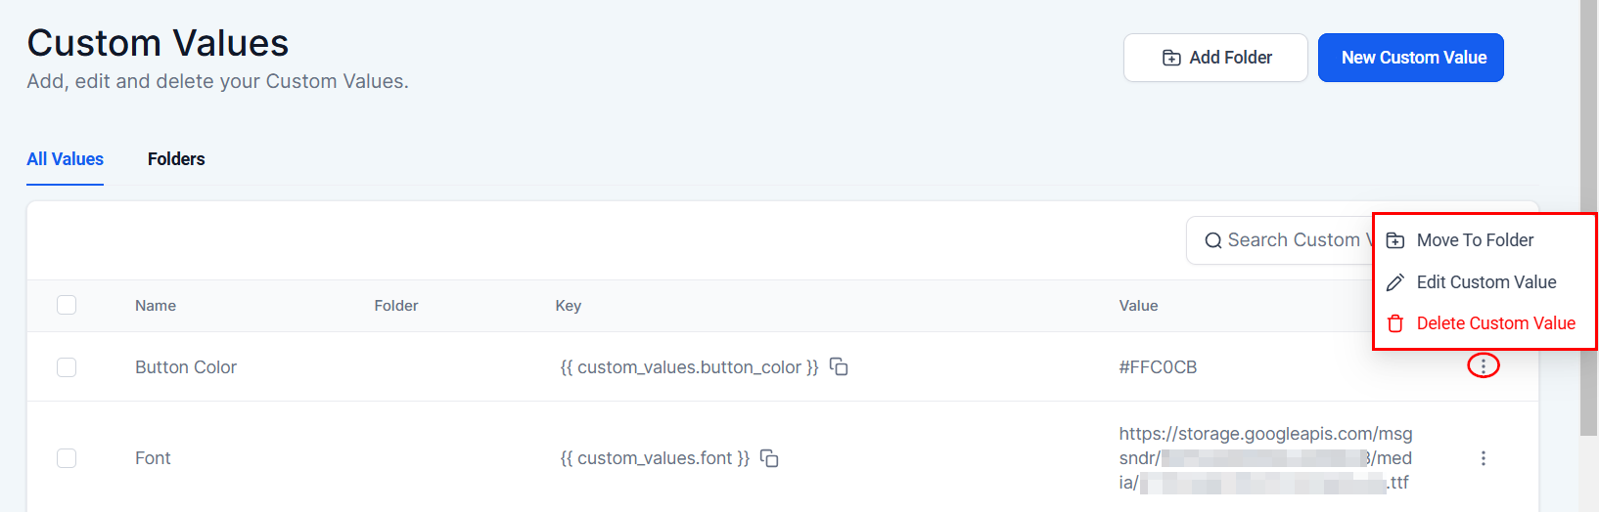Check the Button Color row checkbox
1599x512 pixels.
tap(67, 367)
